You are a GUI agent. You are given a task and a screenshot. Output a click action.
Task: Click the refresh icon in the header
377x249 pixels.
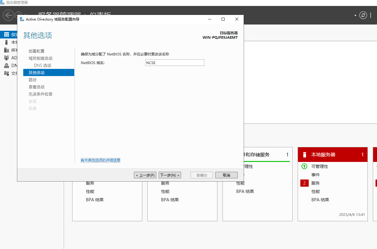[363, 15]
